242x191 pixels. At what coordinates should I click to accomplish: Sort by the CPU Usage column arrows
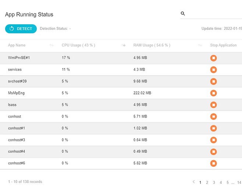(x=123, y=45)
